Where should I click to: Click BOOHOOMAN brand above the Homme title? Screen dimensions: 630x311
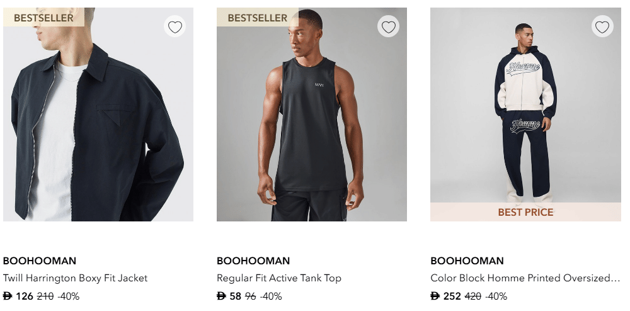pos(467,261)
